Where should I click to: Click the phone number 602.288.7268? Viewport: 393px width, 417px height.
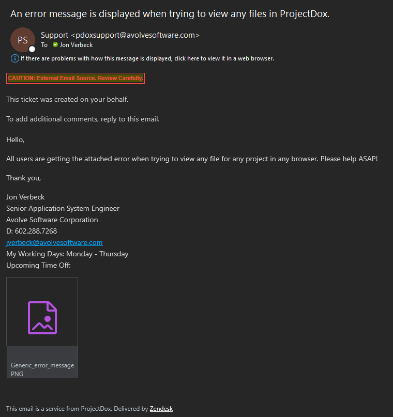[36, 231]
